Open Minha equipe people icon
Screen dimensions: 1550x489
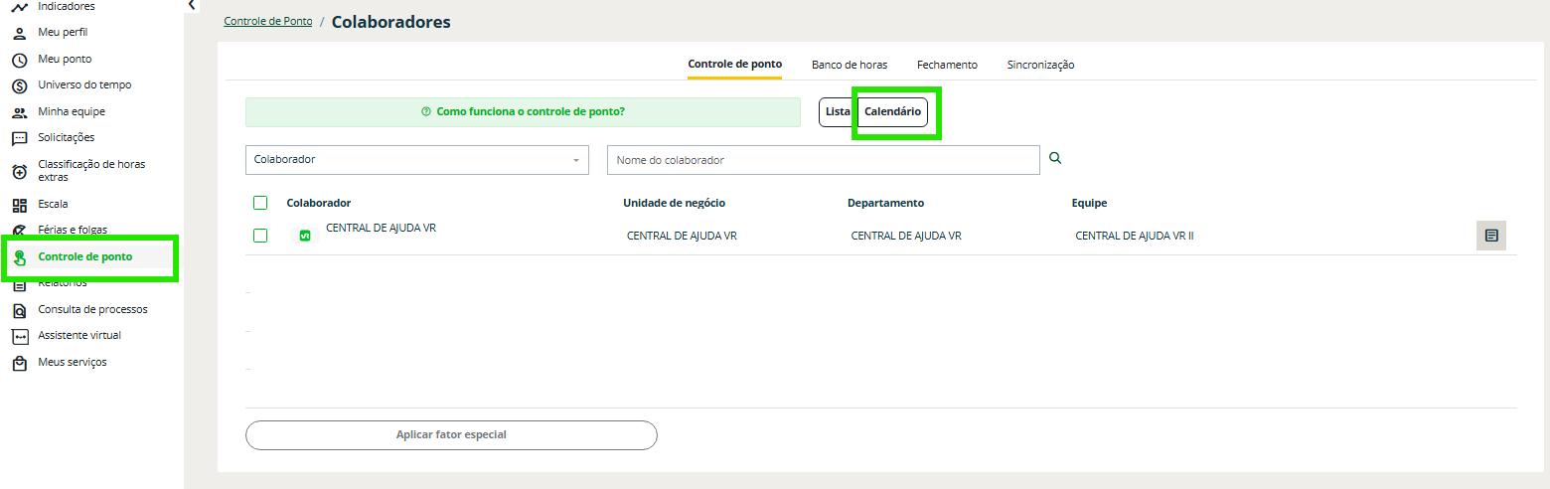[x=19, y=112]
